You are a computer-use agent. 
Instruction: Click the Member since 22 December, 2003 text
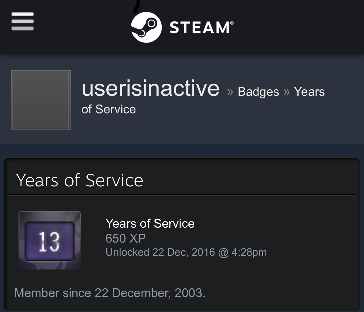point(110,293)
